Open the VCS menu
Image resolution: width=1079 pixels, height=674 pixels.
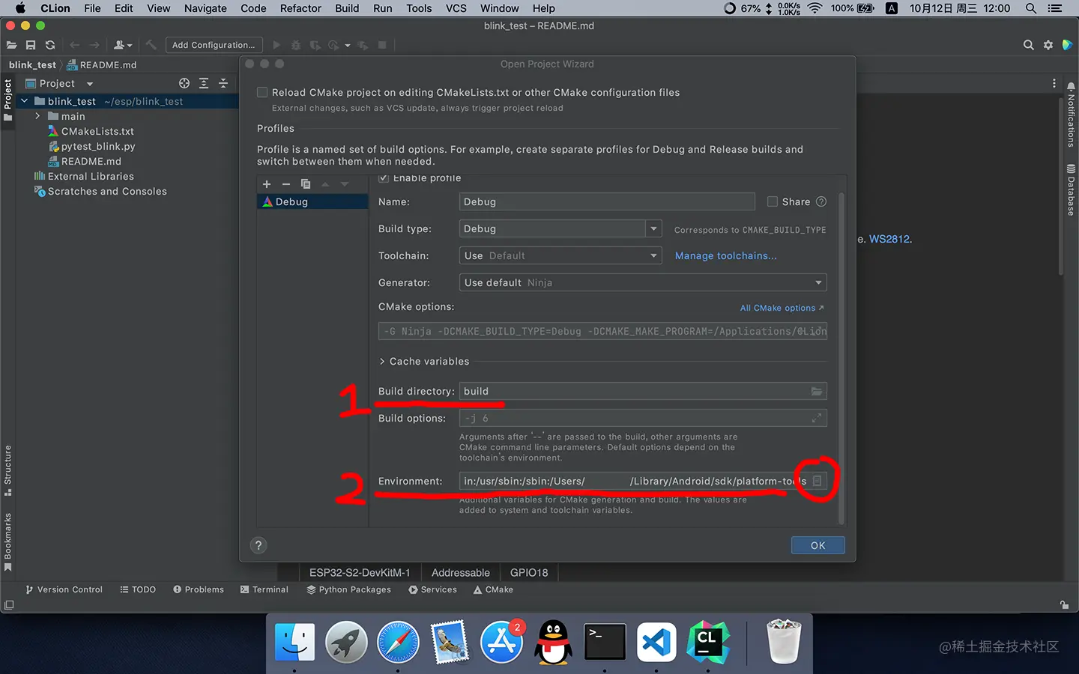tap(456, 8)
